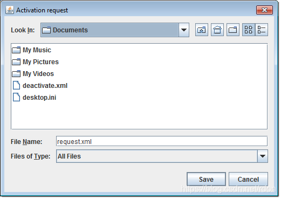The height and width of the screenshot is (199, 281).
Task: Click the All Files type combo box
Action: pyautogui.click(x=162, y=156)
